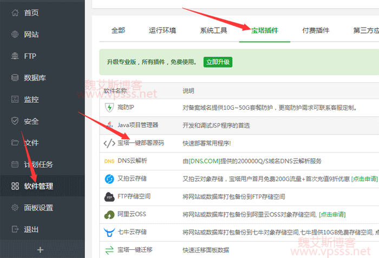Click the code brackets icon for 宝塔一键部署源码

point(109,143)
